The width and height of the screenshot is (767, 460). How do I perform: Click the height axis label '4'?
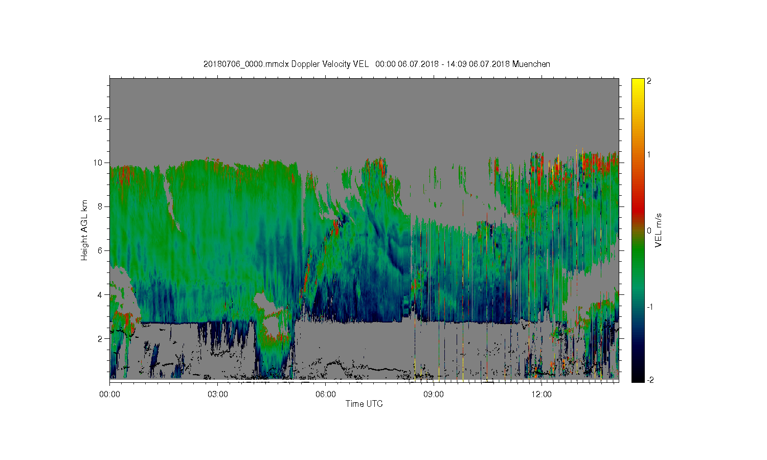pyautogui.click(x=100, y=294)
